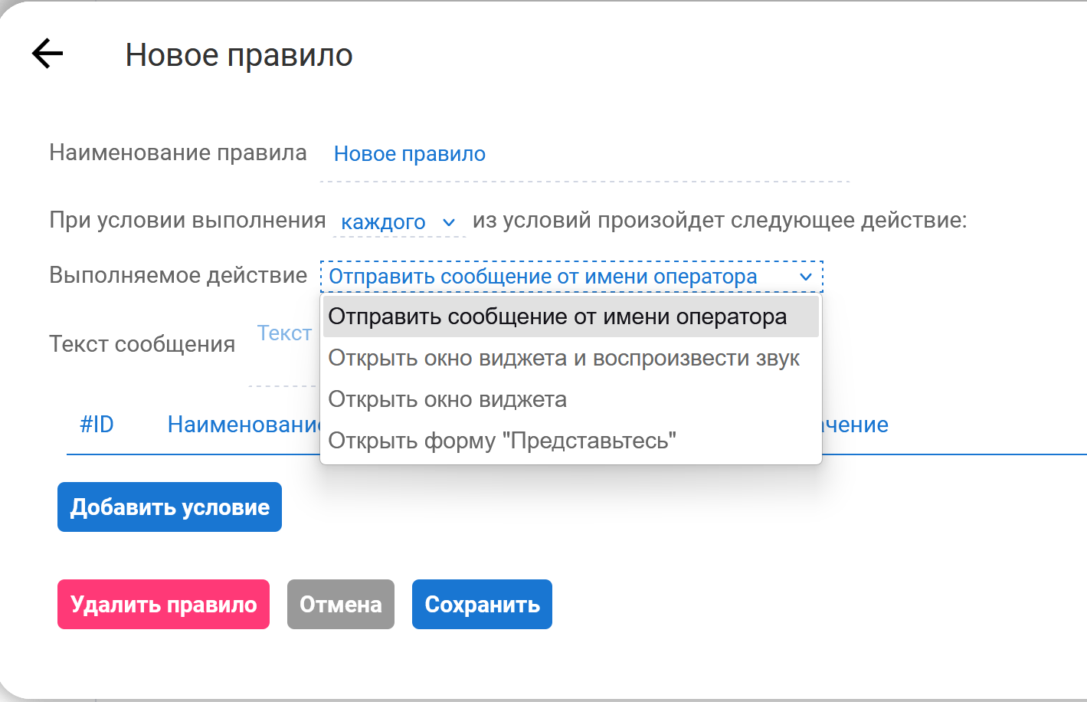Click the back arrow icon
The image size is (1087, 702).
point(47,54)
